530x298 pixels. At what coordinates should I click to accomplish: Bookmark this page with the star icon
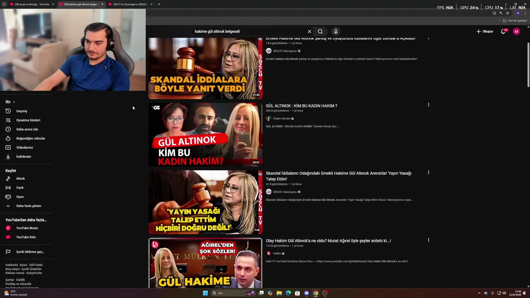click(508, 13)
